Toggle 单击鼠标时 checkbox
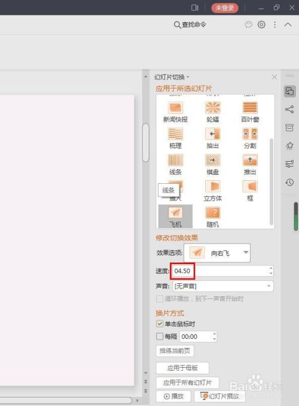 click(160, 323)
